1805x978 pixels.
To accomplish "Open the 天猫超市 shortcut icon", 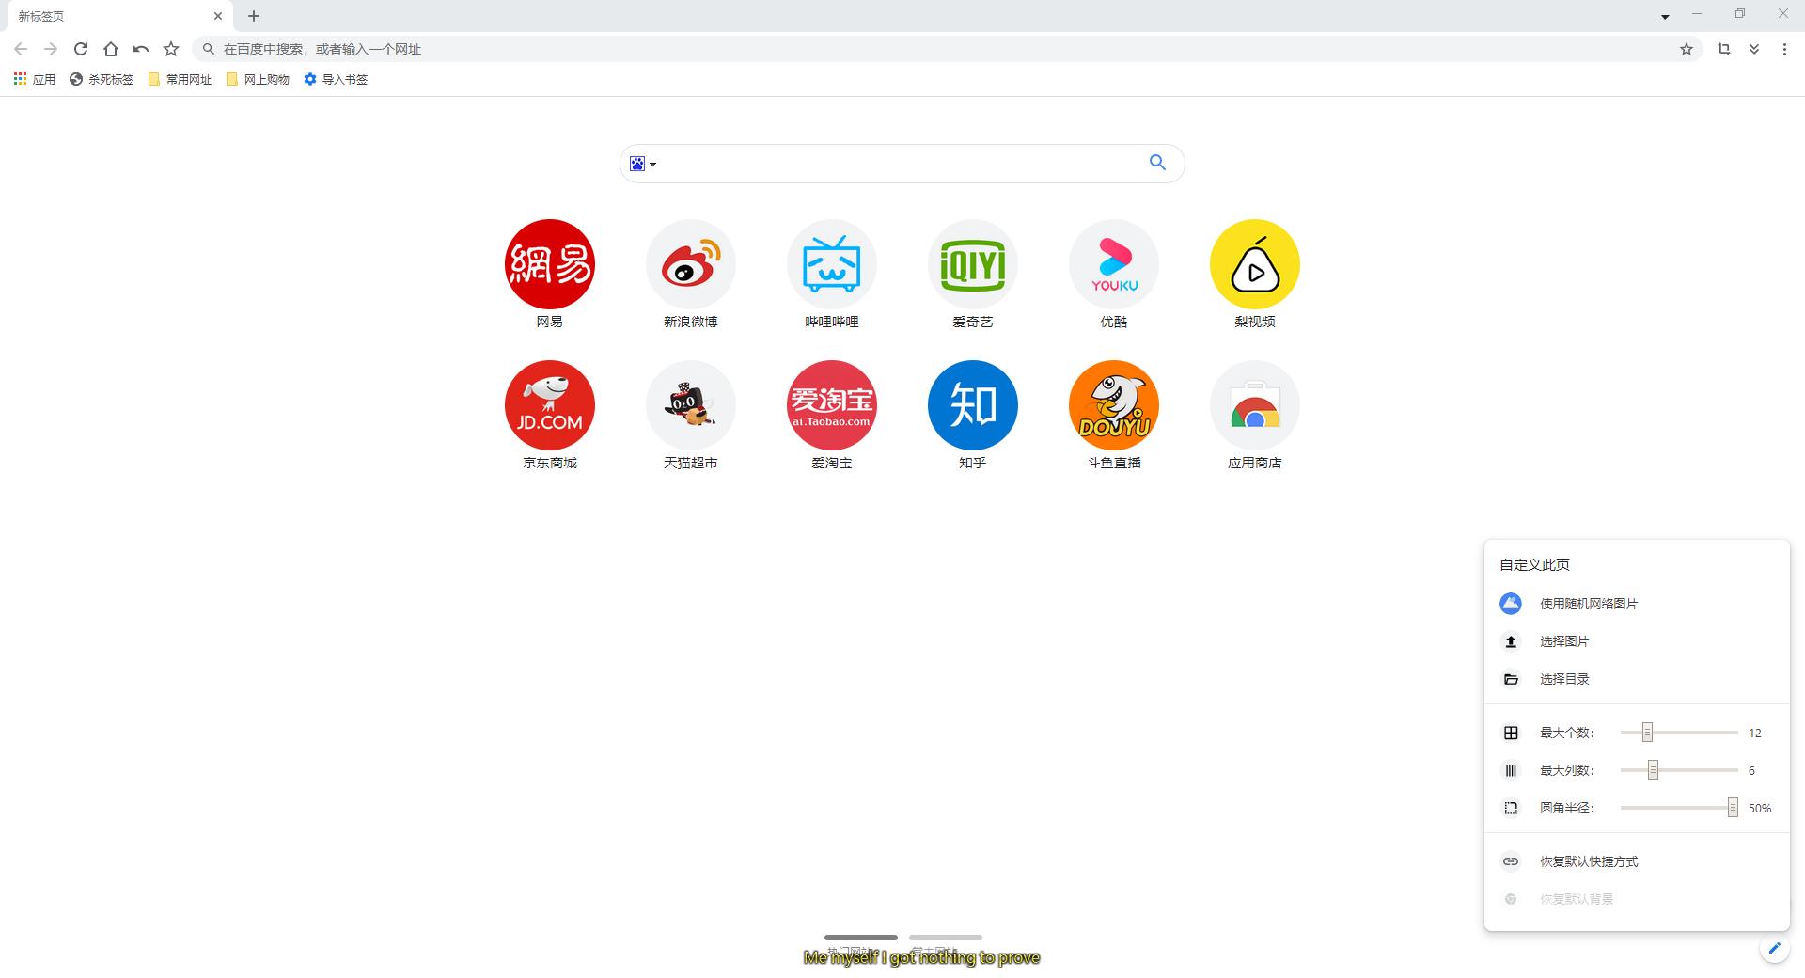I will point(691,405).
